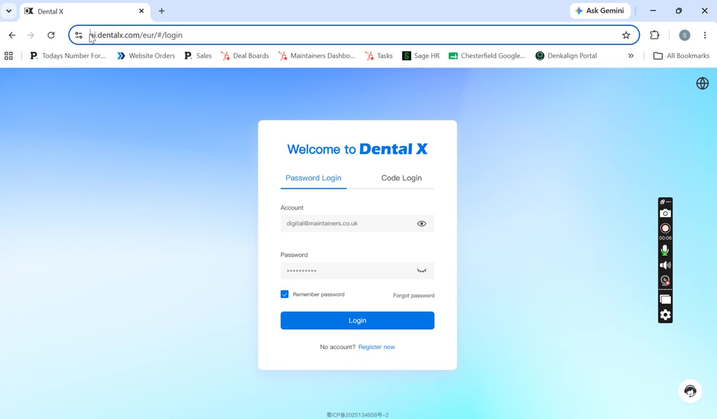The width and height of the screenshot is (717, 419).
Task: Open the Deal Boards bookmark
Action: pyautogui.click(x=245, y=56)
